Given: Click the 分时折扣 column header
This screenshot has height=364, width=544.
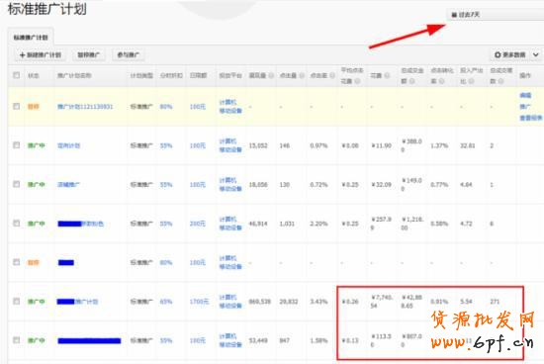Looking at the screenshot, I should click(171, 75).
